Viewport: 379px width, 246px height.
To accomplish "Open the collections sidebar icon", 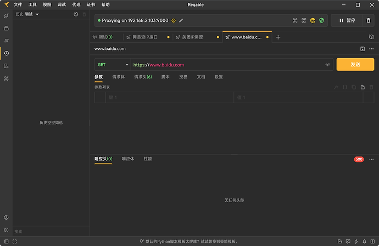I will tap(6, 28).
